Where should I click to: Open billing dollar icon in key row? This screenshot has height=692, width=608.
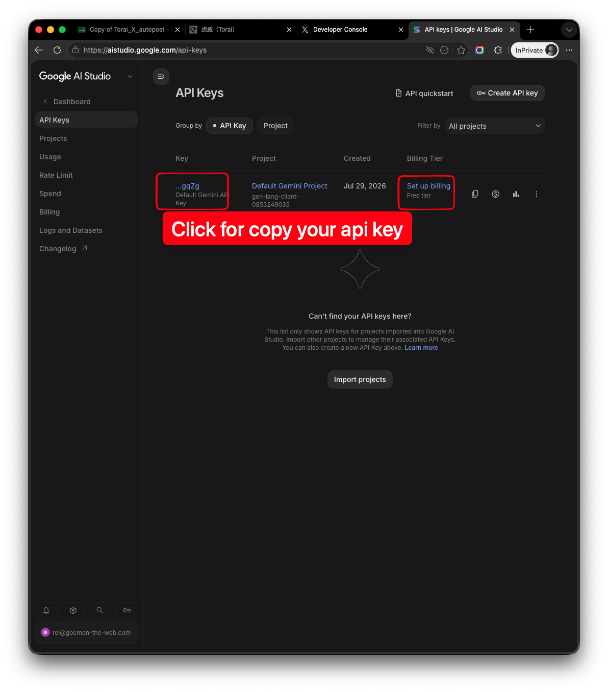495,194
